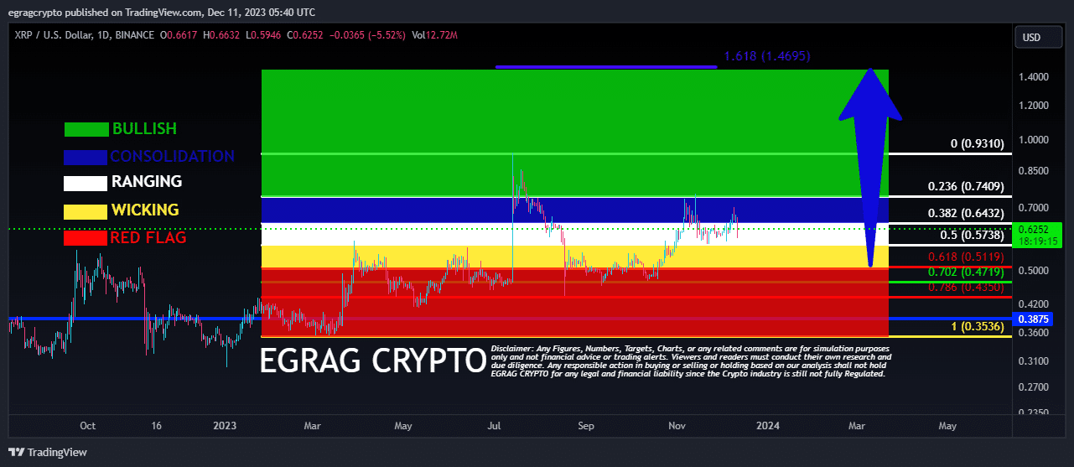This screenshot has width=1074, height=467.
Task: Click the 0.786 (0.4350) Fibonacci label
Action: 966,287
